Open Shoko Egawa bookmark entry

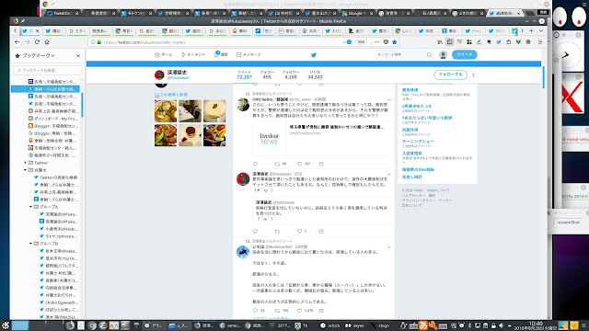(x=59, y=302)
